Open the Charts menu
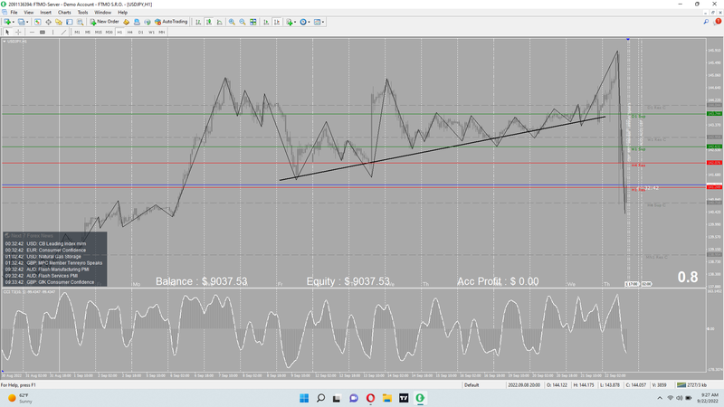This screenshot has height=407, width=724. [64, 12]
